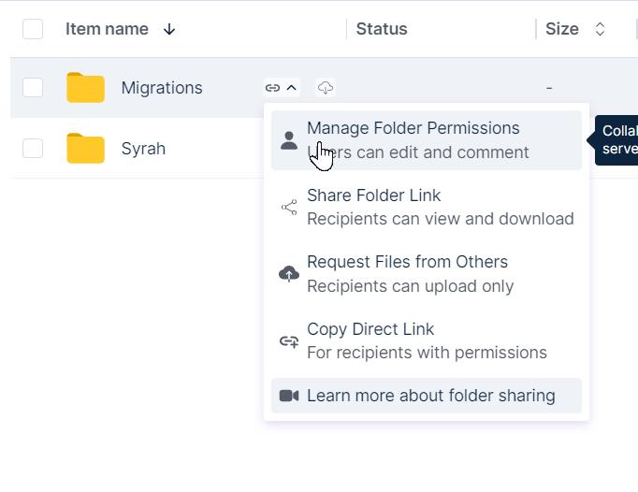Select Request Files from Others option

click(x=427, y=273)
